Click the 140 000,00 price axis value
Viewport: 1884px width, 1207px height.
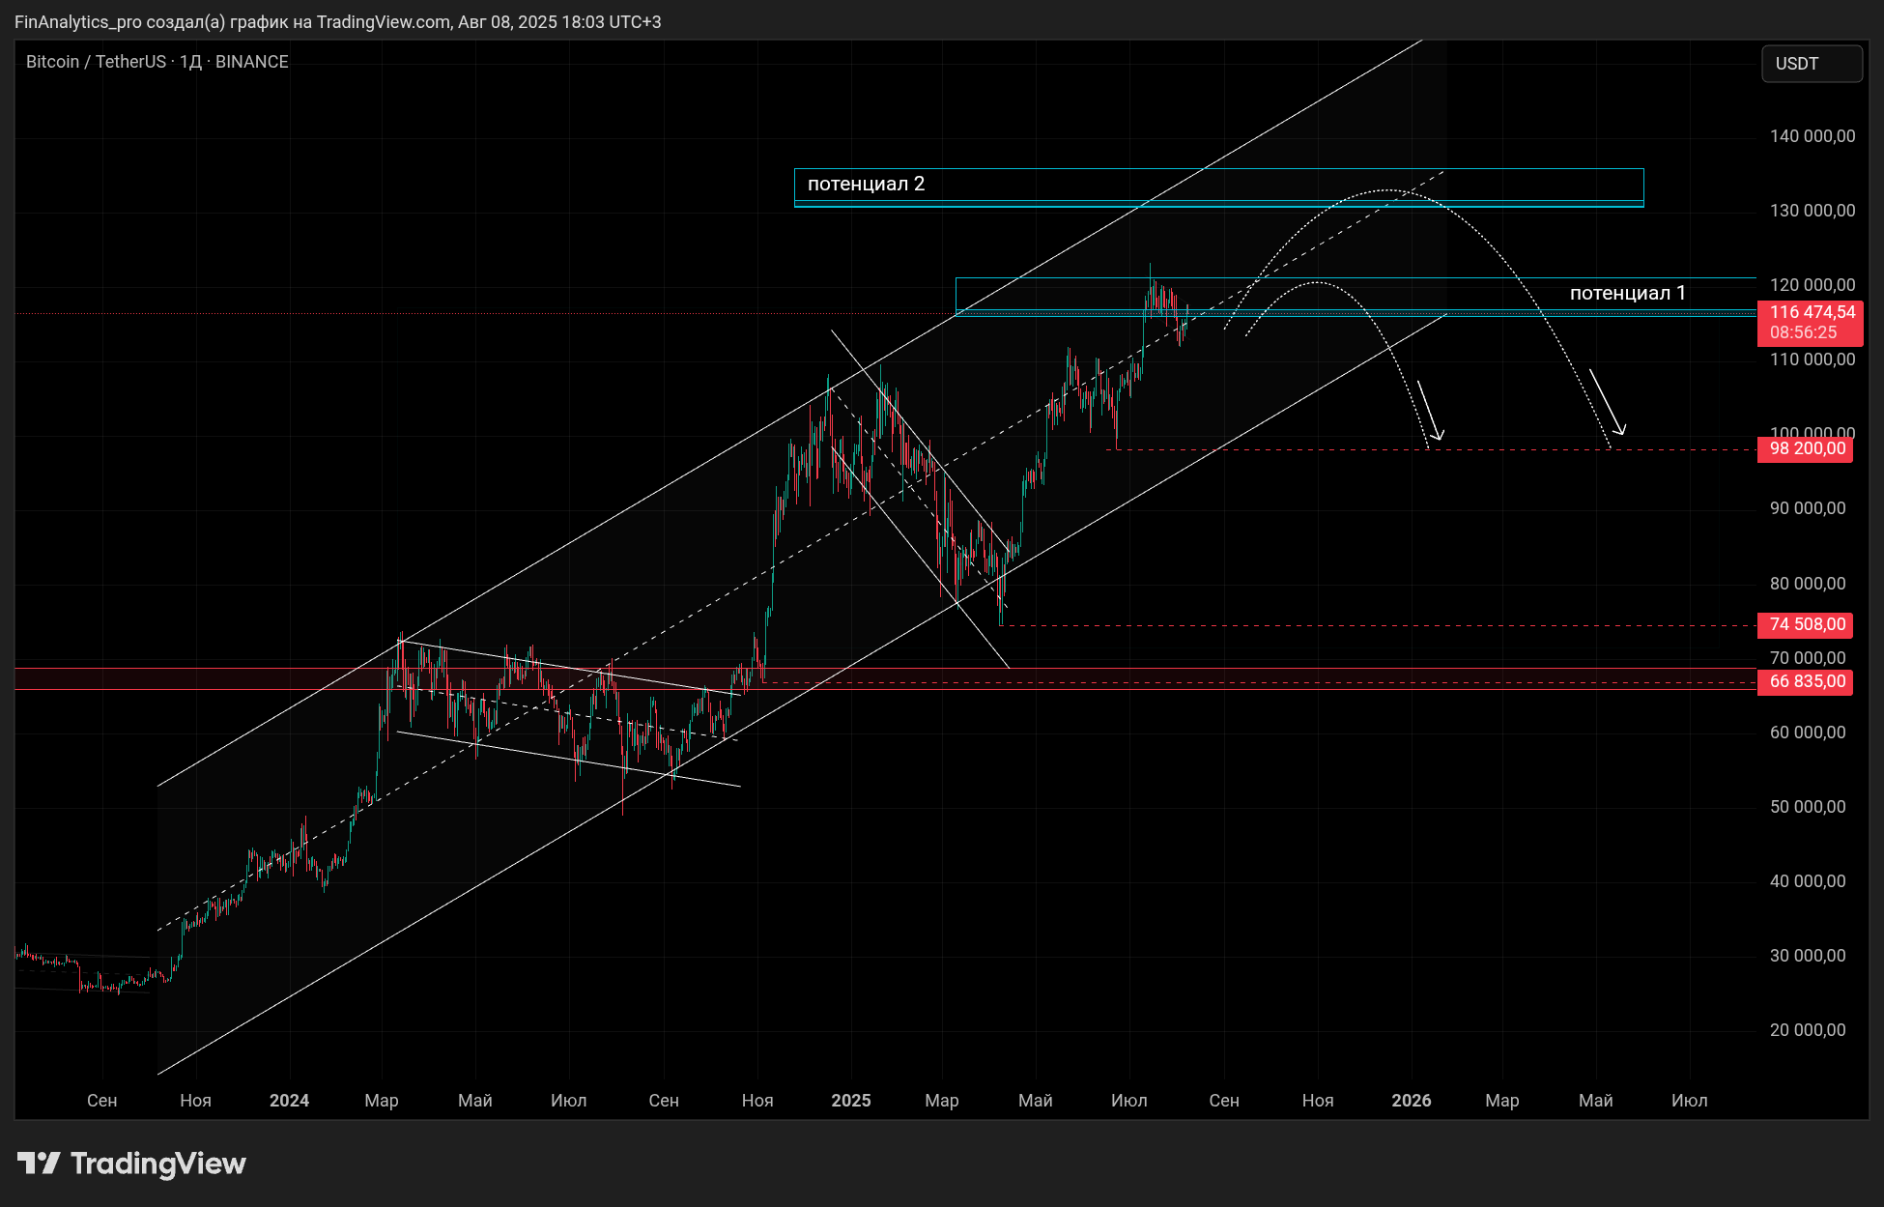pos(1812,136)
